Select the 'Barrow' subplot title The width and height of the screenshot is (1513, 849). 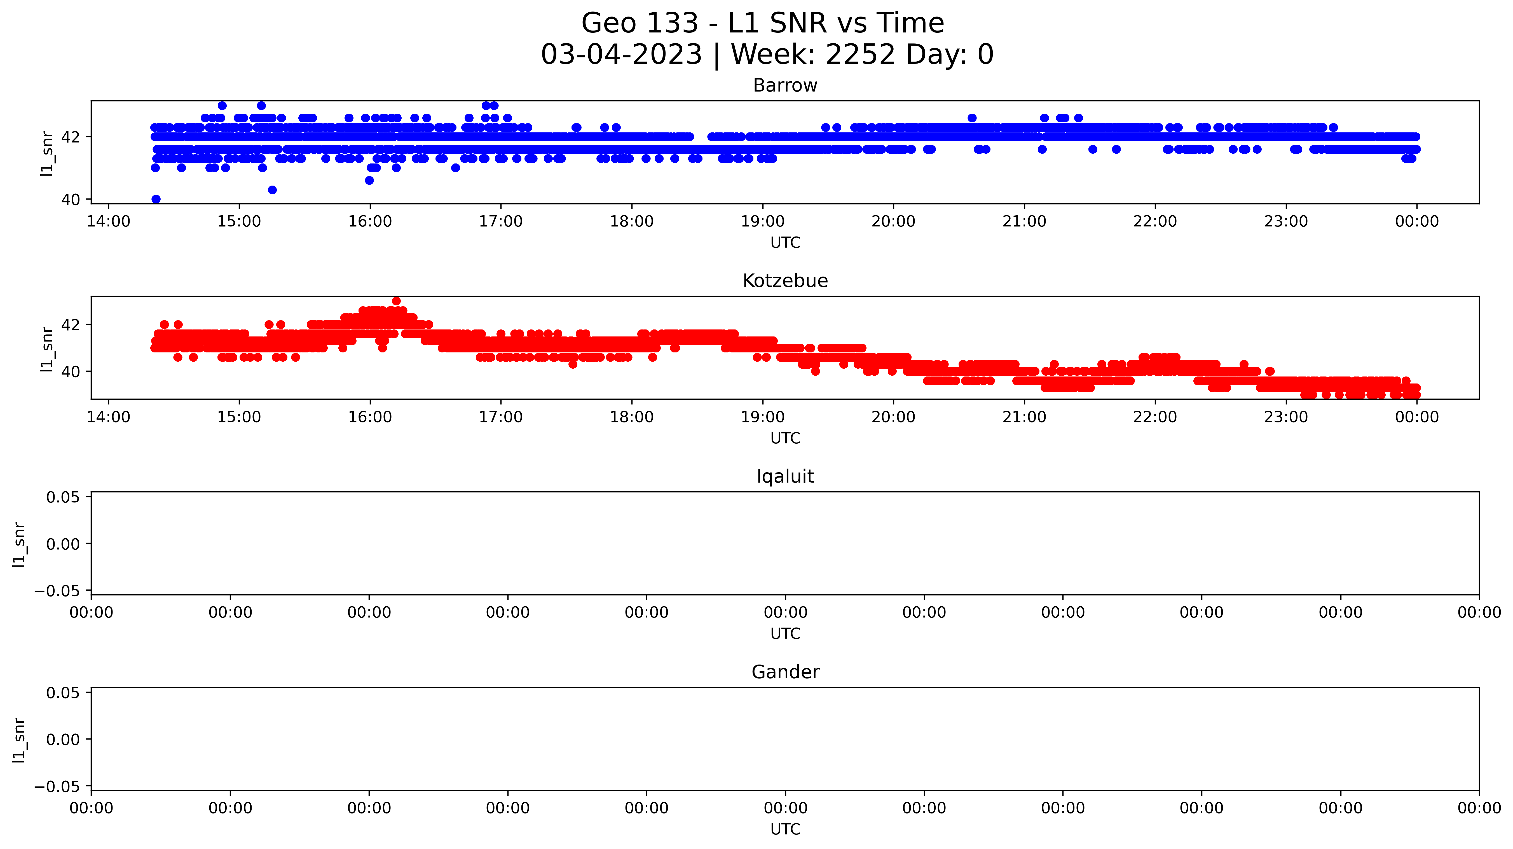click(785, 86)
